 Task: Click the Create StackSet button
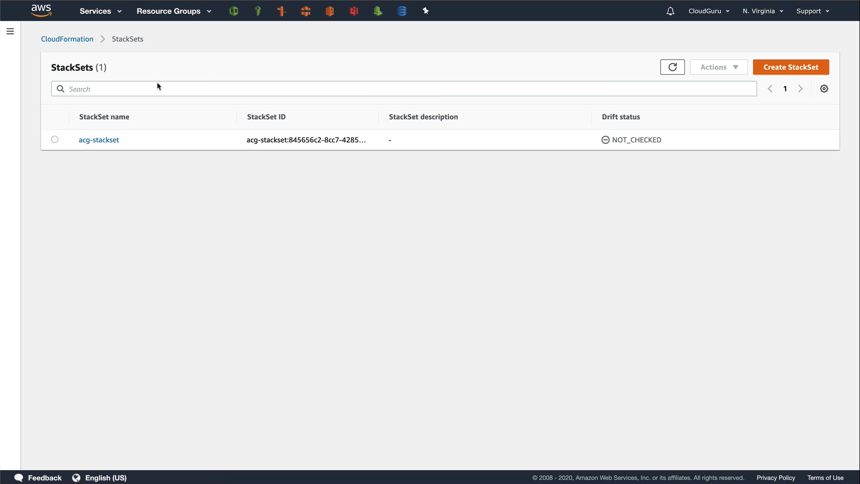(791, 67)
